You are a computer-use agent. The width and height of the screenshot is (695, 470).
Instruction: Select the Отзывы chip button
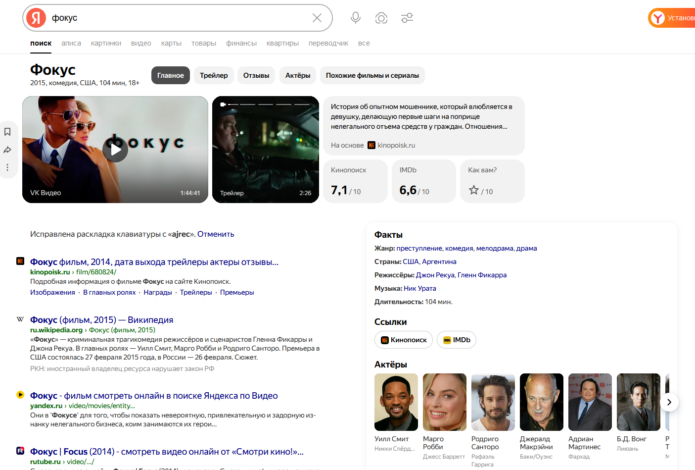tap(256, 75)
